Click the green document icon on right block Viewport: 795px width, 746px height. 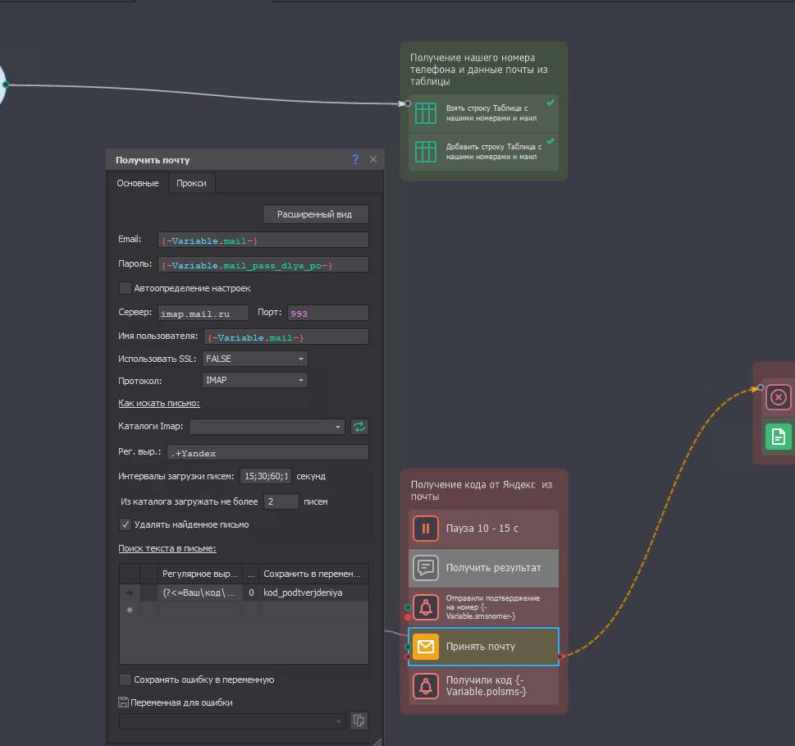click(778, 436)
